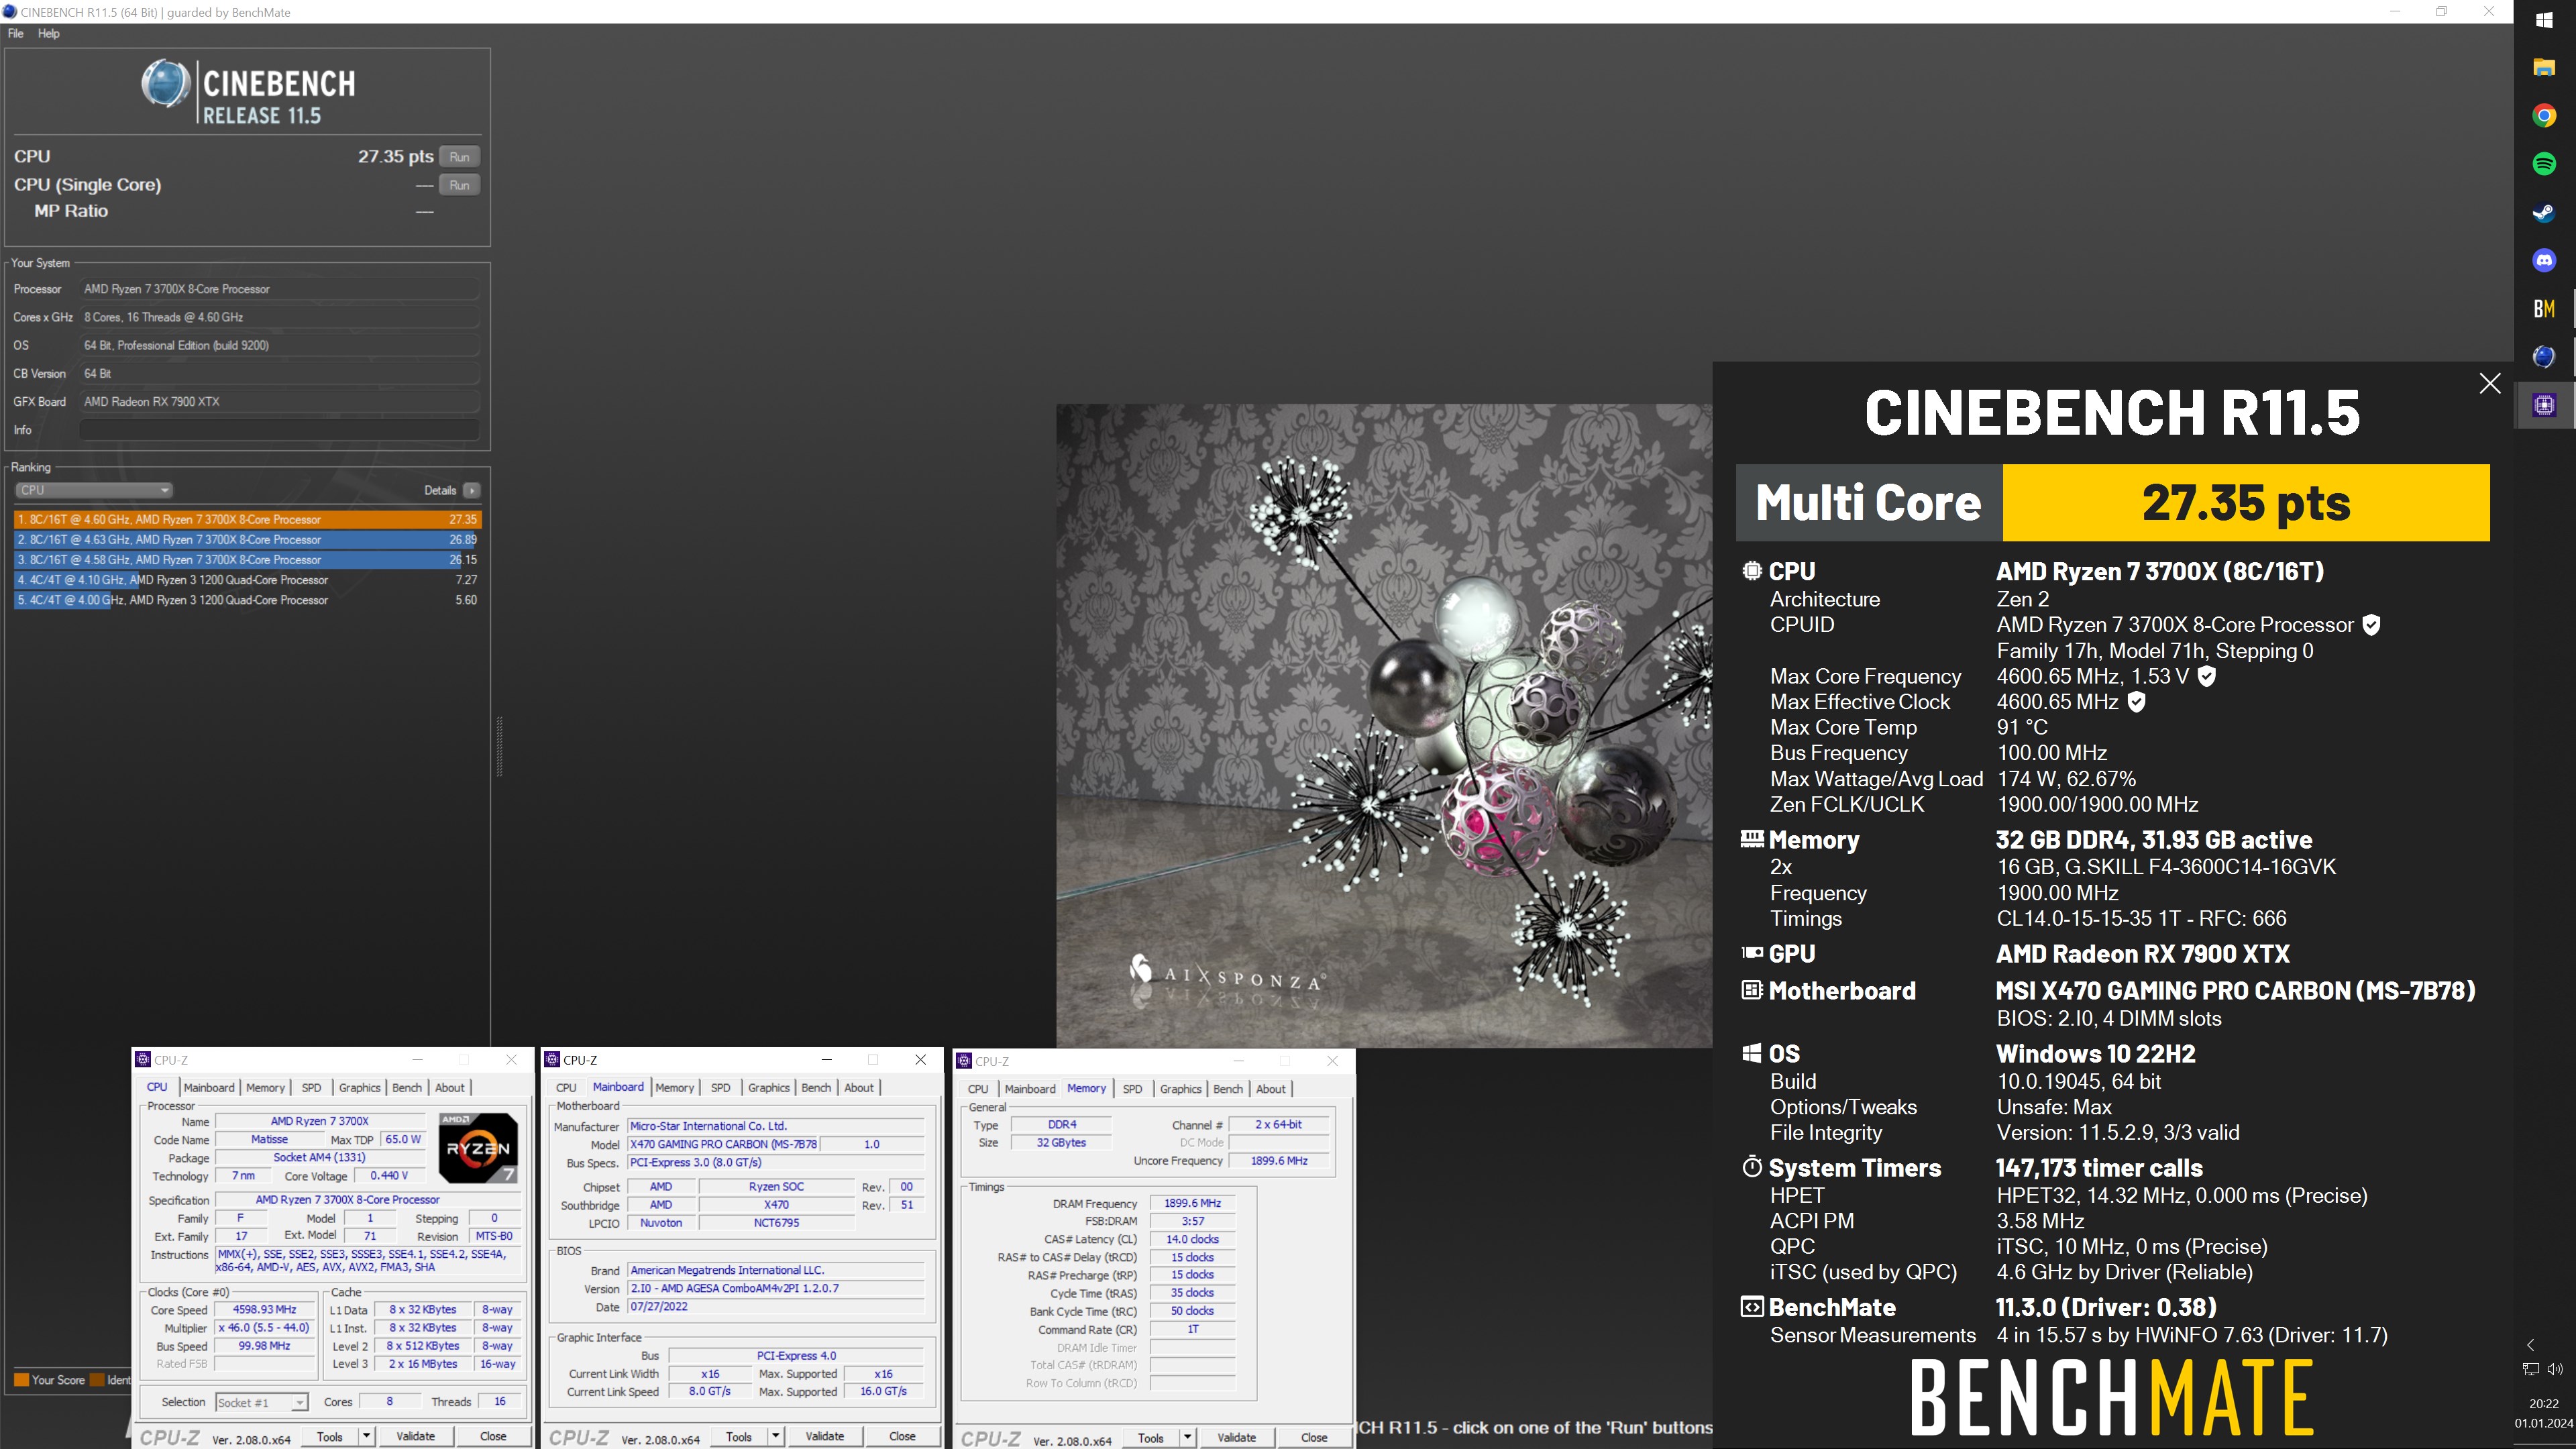This screenshot has height=1449, width=2576.
Task: Click the yellow 27.35 pts Multi Core score
Action: (2246, 502)
